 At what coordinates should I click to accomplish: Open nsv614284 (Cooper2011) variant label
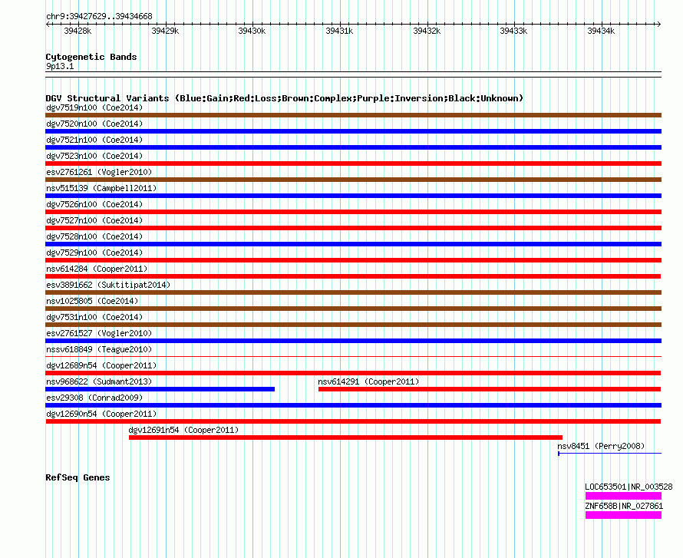(97, 269)
